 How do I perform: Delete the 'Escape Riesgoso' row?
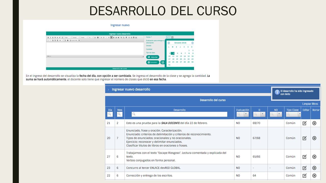click(314, 157)
